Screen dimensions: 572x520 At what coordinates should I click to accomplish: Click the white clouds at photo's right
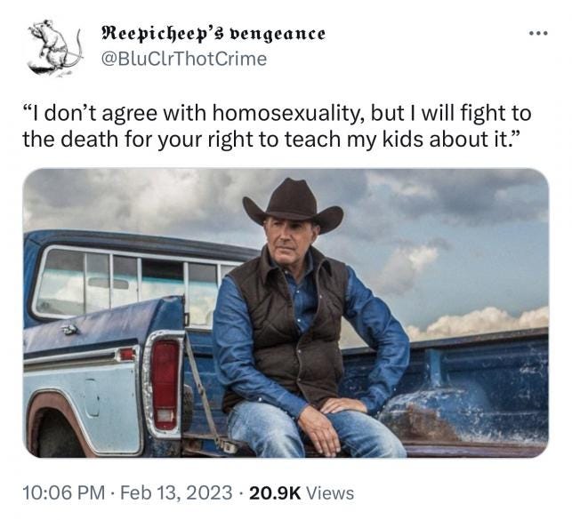click(x=478, y=323)
